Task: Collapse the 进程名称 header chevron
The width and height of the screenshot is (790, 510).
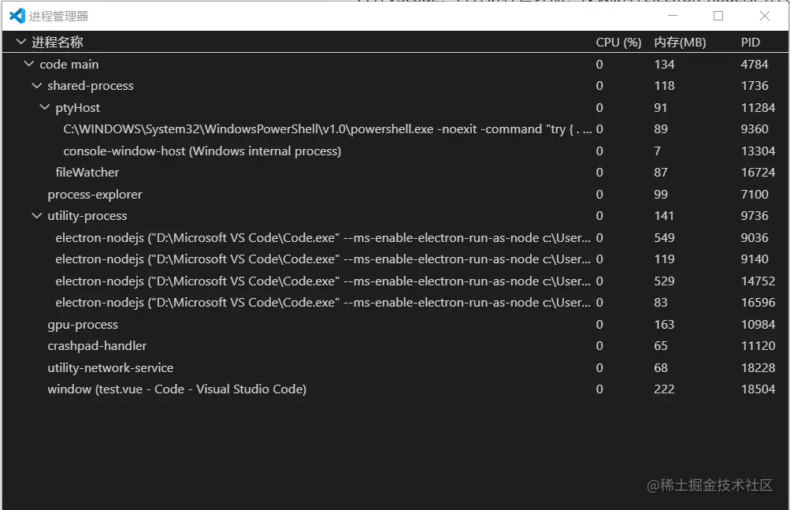Action: 20,43
